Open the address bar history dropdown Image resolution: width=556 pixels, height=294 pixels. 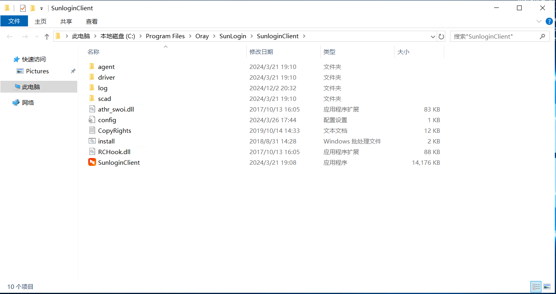(433, 36)
